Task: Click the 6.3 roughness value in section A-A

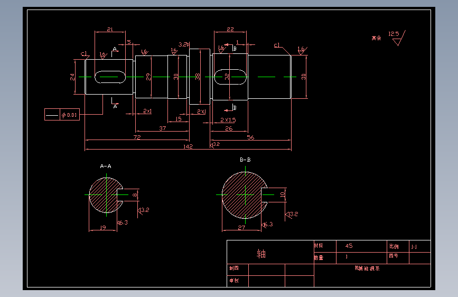Action: tap(123, 222)
